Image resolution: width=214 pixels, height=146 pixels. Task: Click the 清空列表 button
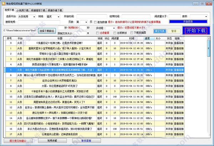coord(160,31)
